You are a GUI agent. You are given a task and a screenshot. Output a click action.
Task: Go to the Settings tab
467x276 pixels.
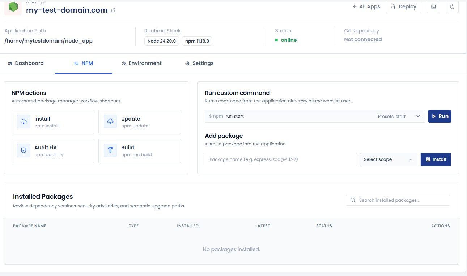pos(199,63)
